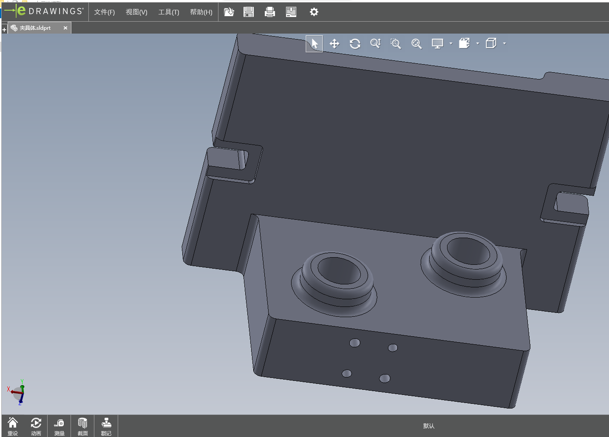Activate the Pan tool

tap(334, 44)
